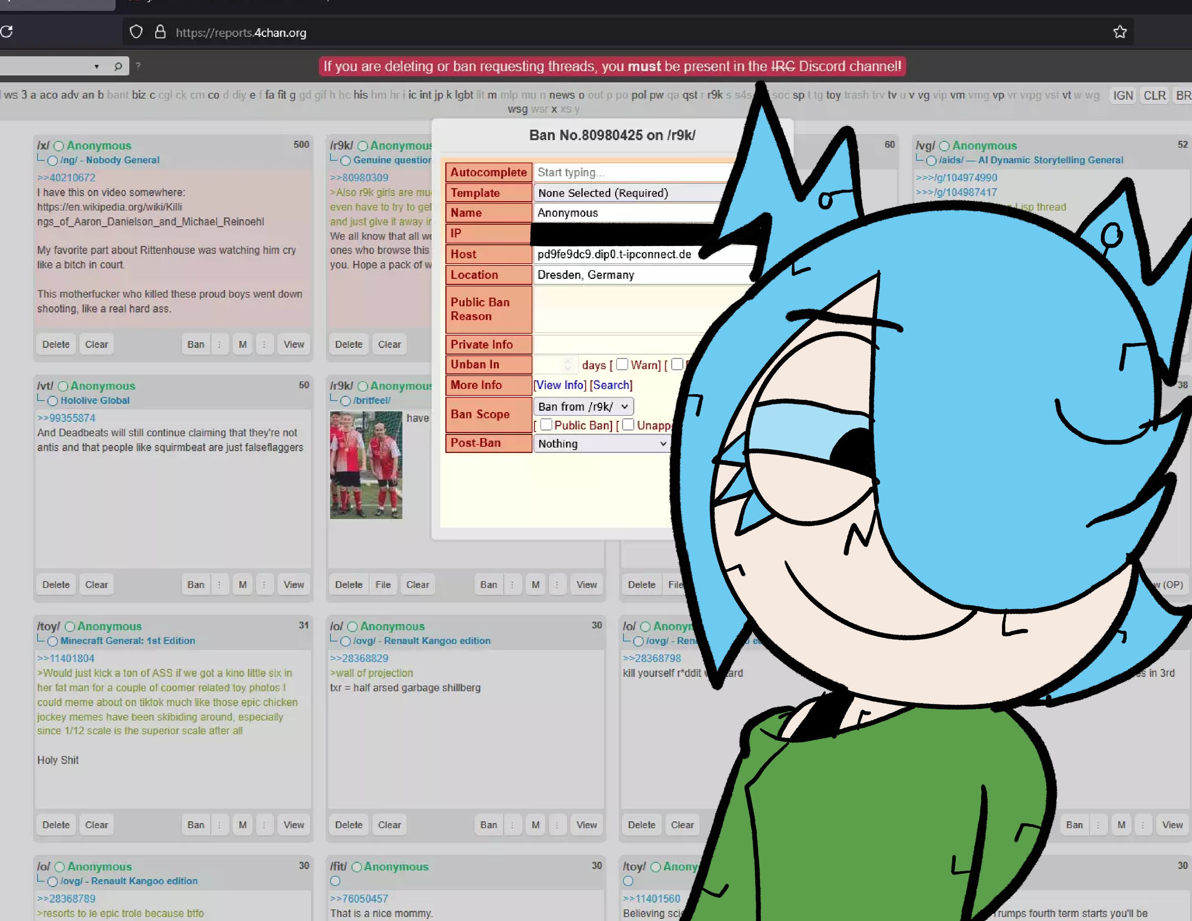
Task: Click the search magnifier icon
Action: tap(118, 66)
